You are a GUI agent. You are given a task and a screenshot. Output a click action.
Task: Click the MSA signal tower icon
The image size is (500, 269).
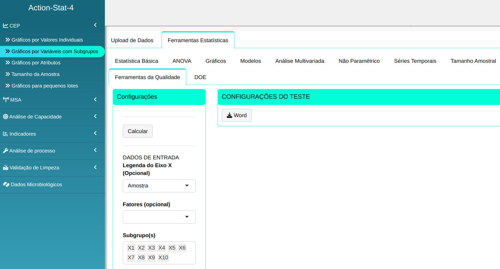pos(6,100)
